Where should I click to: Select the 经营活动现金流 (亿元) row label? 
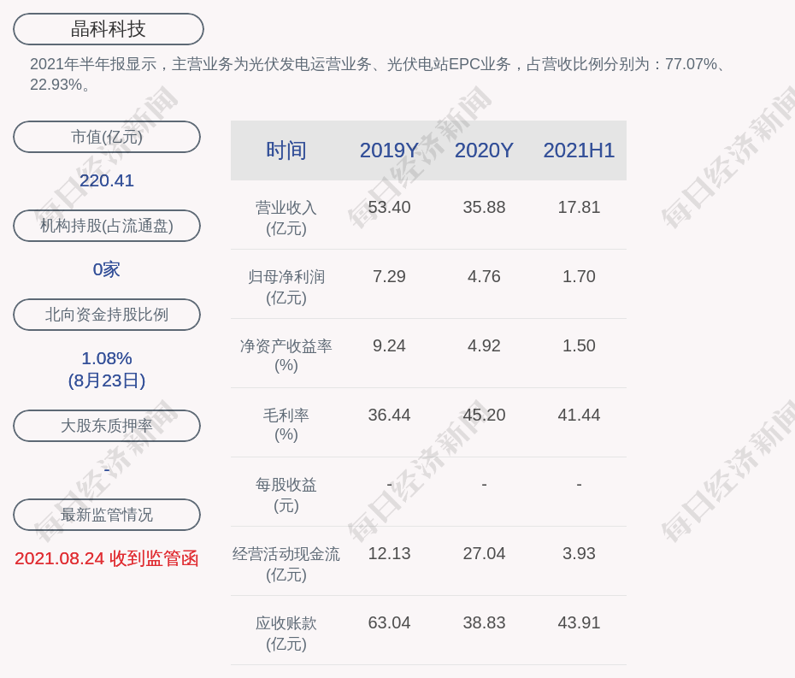pyautogui.click(x=286, y=564)
